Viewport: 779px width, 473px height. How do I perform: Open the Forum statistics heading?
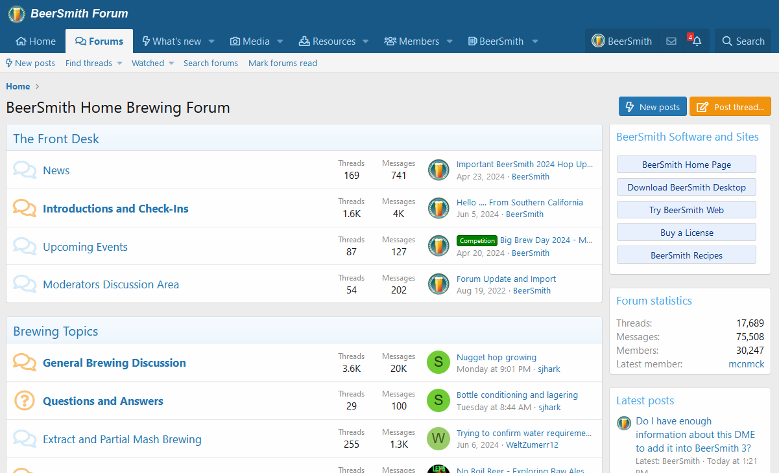654,301
